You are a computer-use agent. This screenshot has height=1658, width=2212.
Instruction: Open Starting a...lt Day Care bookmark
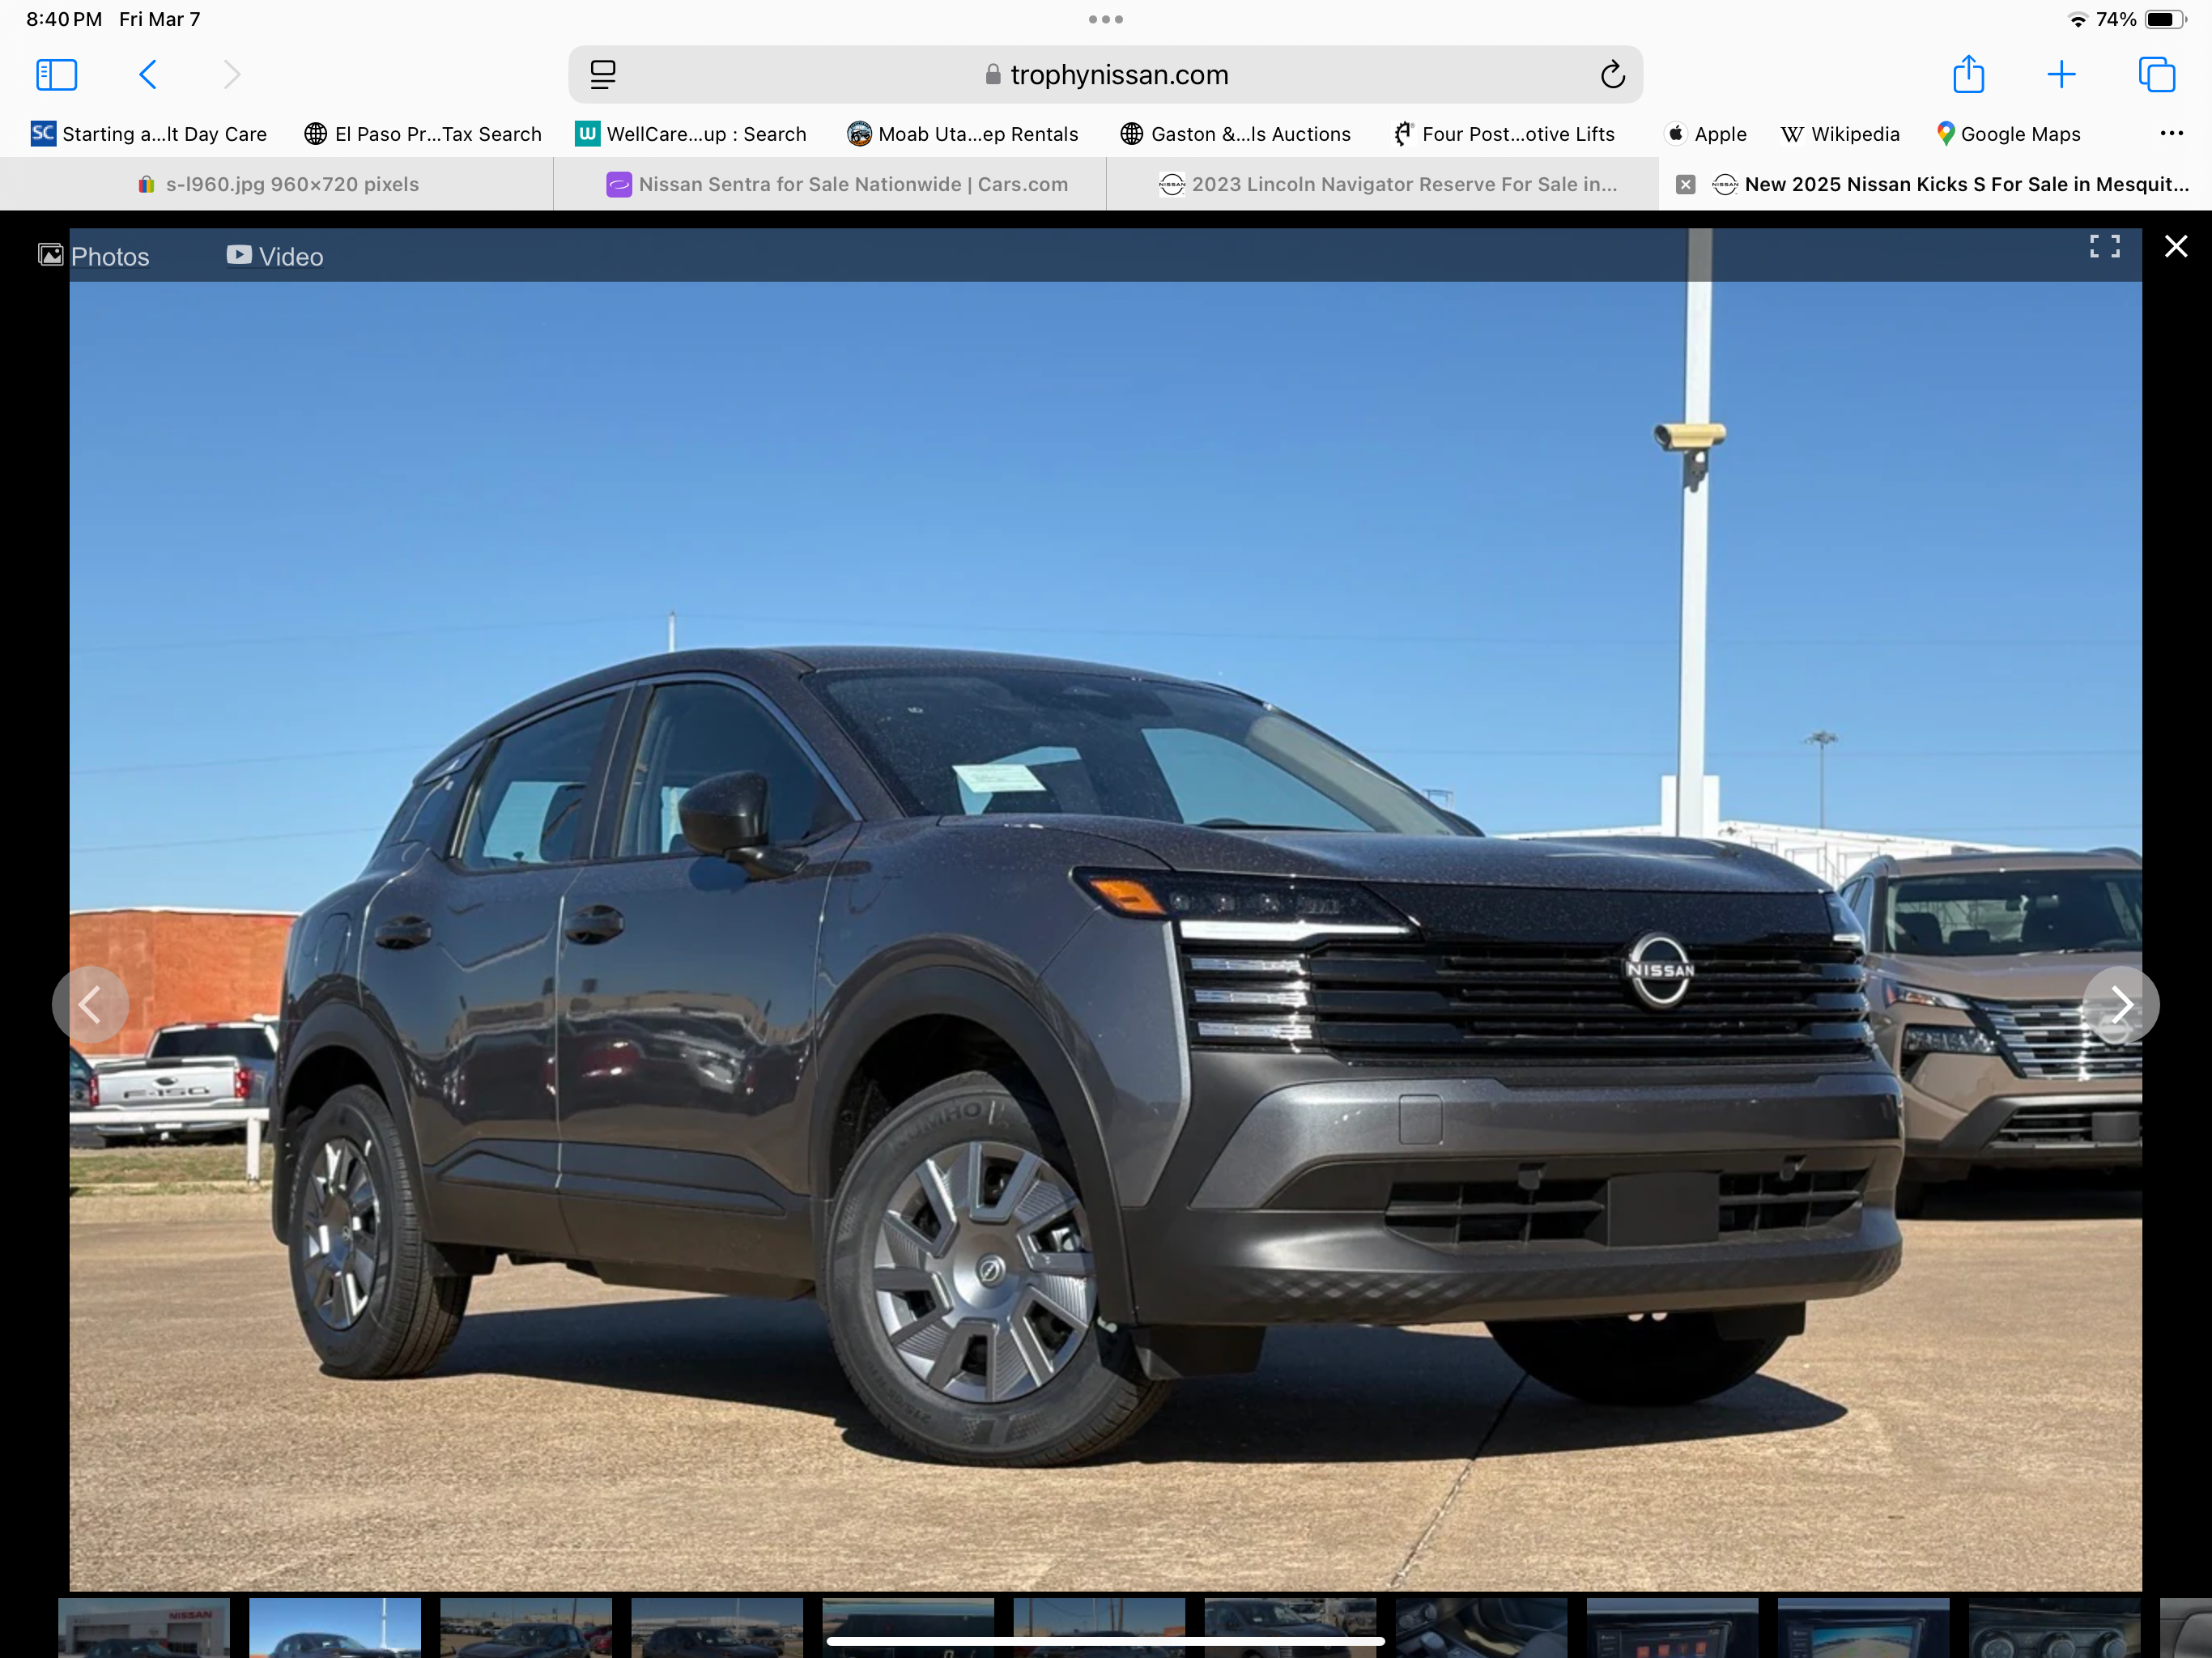(x=149, y=134)
